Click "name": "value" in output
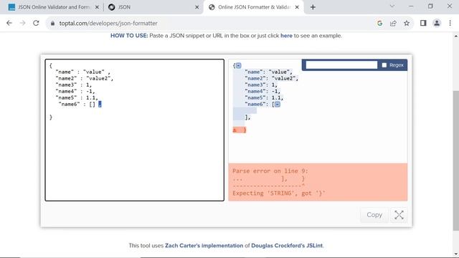Screen dimensions: 459x258 click(269, 72)
